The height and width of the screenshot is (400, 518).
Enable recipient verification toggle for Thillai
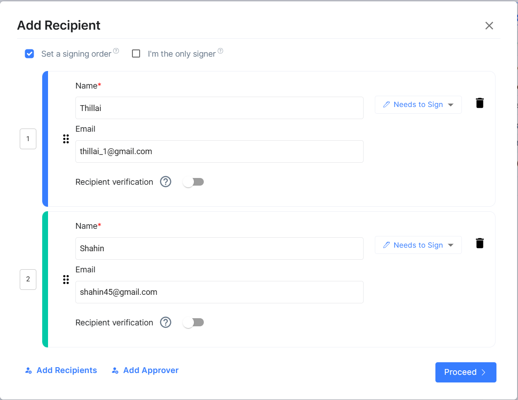[193, 182]
